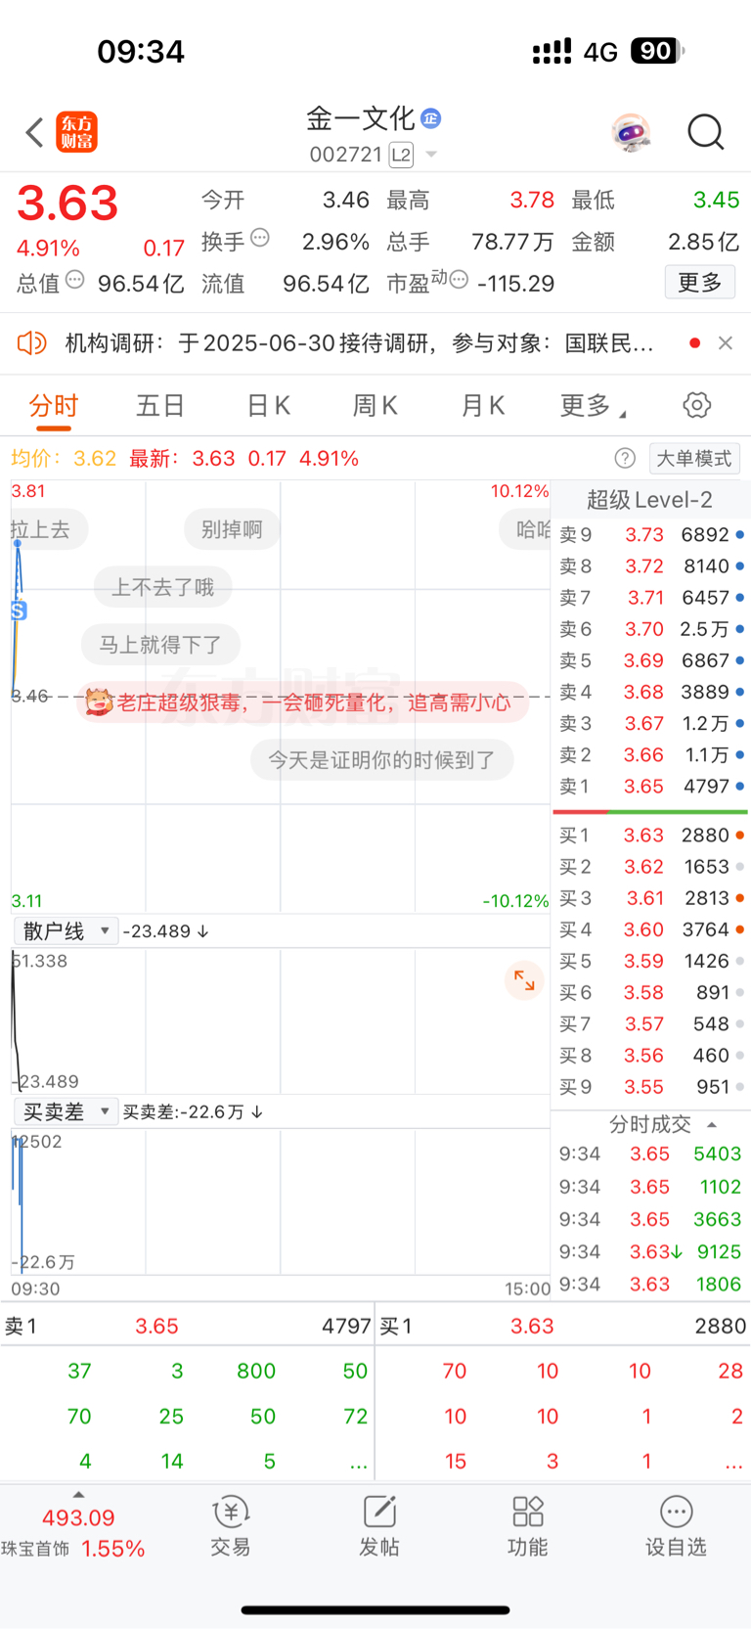Expand stock code dropdown arrow

coord(431,155)
